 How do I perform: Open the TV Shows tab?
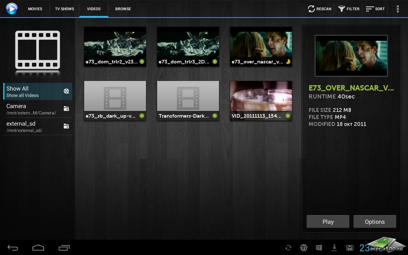[x=64, y=9]
